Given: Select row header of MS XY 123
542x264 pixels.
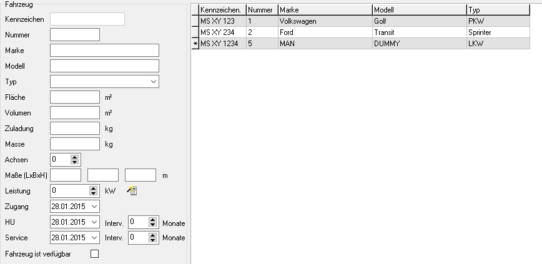Looking at the screenshot, I should point(195,21).
